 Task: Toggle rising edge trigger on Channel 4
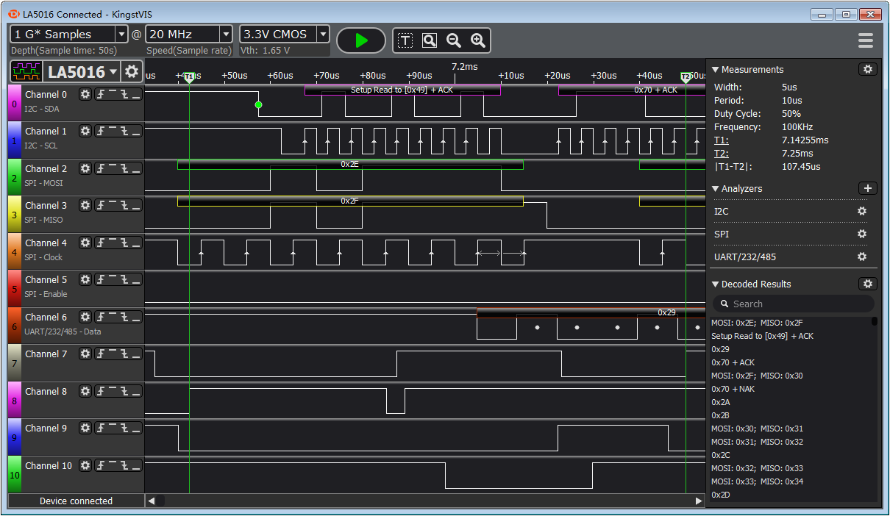(x=101, y=243)
